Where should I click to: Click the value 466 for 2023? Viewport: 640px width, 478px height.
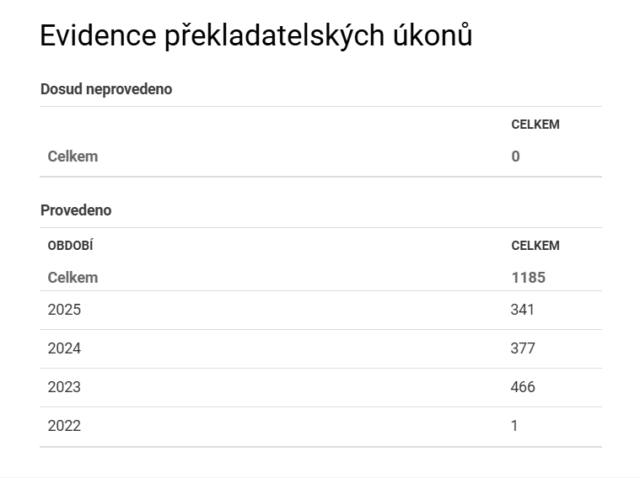click(523, 387)
